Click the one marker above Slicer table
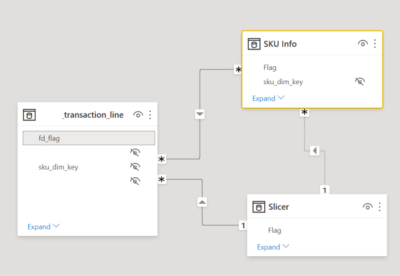Viewport: 400px width, 276px height. coord(325,190)
